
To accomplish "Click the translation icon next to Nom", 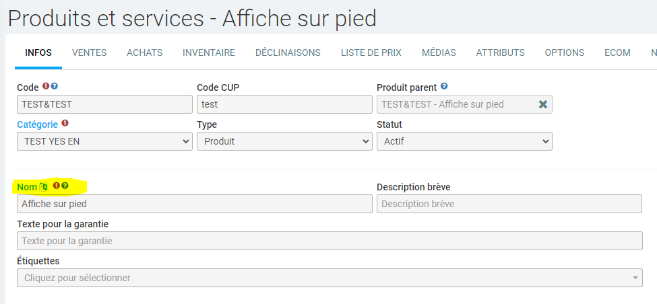I will (44, 186).
